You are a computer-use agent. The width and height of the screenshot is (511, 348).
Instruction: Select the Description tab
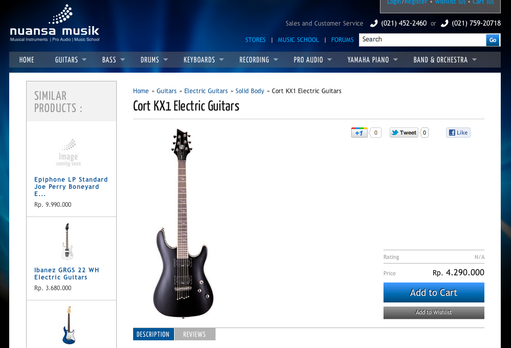click(x=153, y=334)
